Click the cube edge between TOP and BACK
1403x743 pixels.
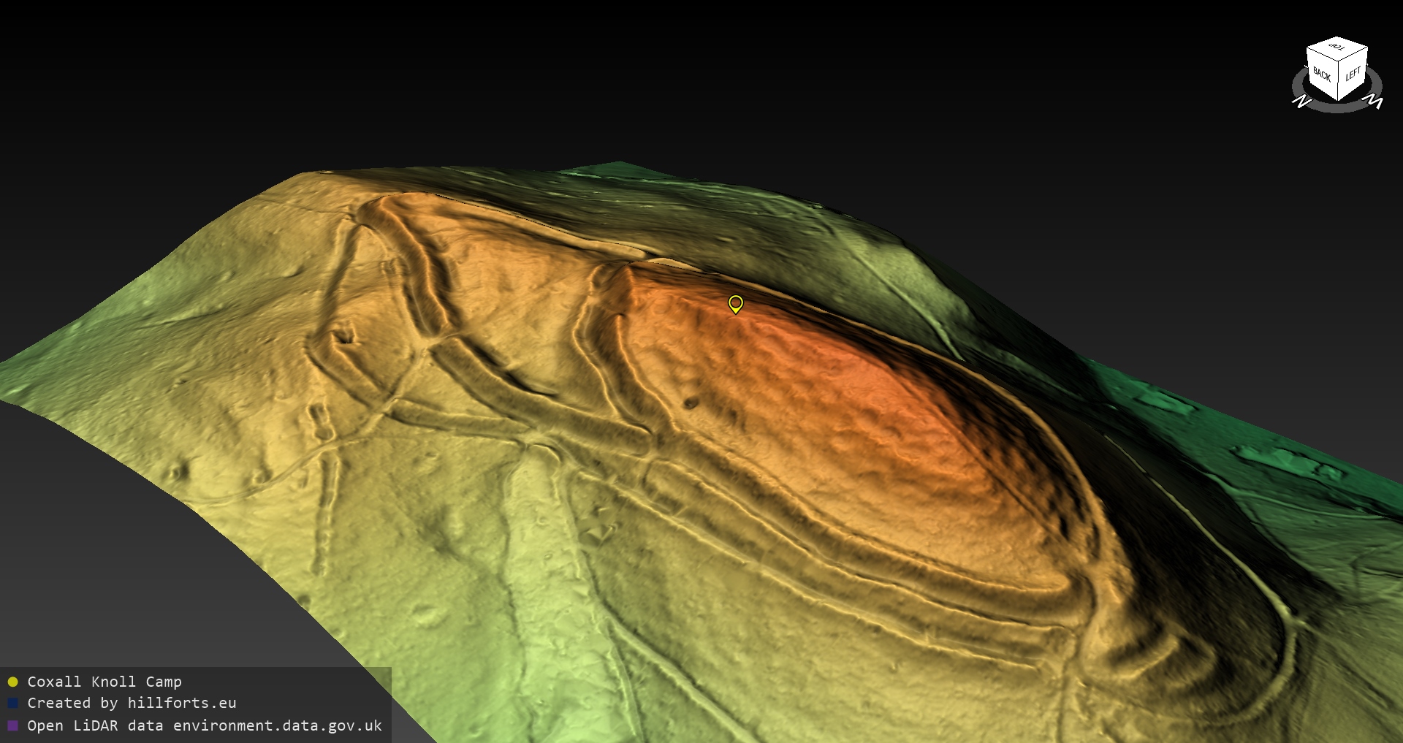[x=1321, y=56]
